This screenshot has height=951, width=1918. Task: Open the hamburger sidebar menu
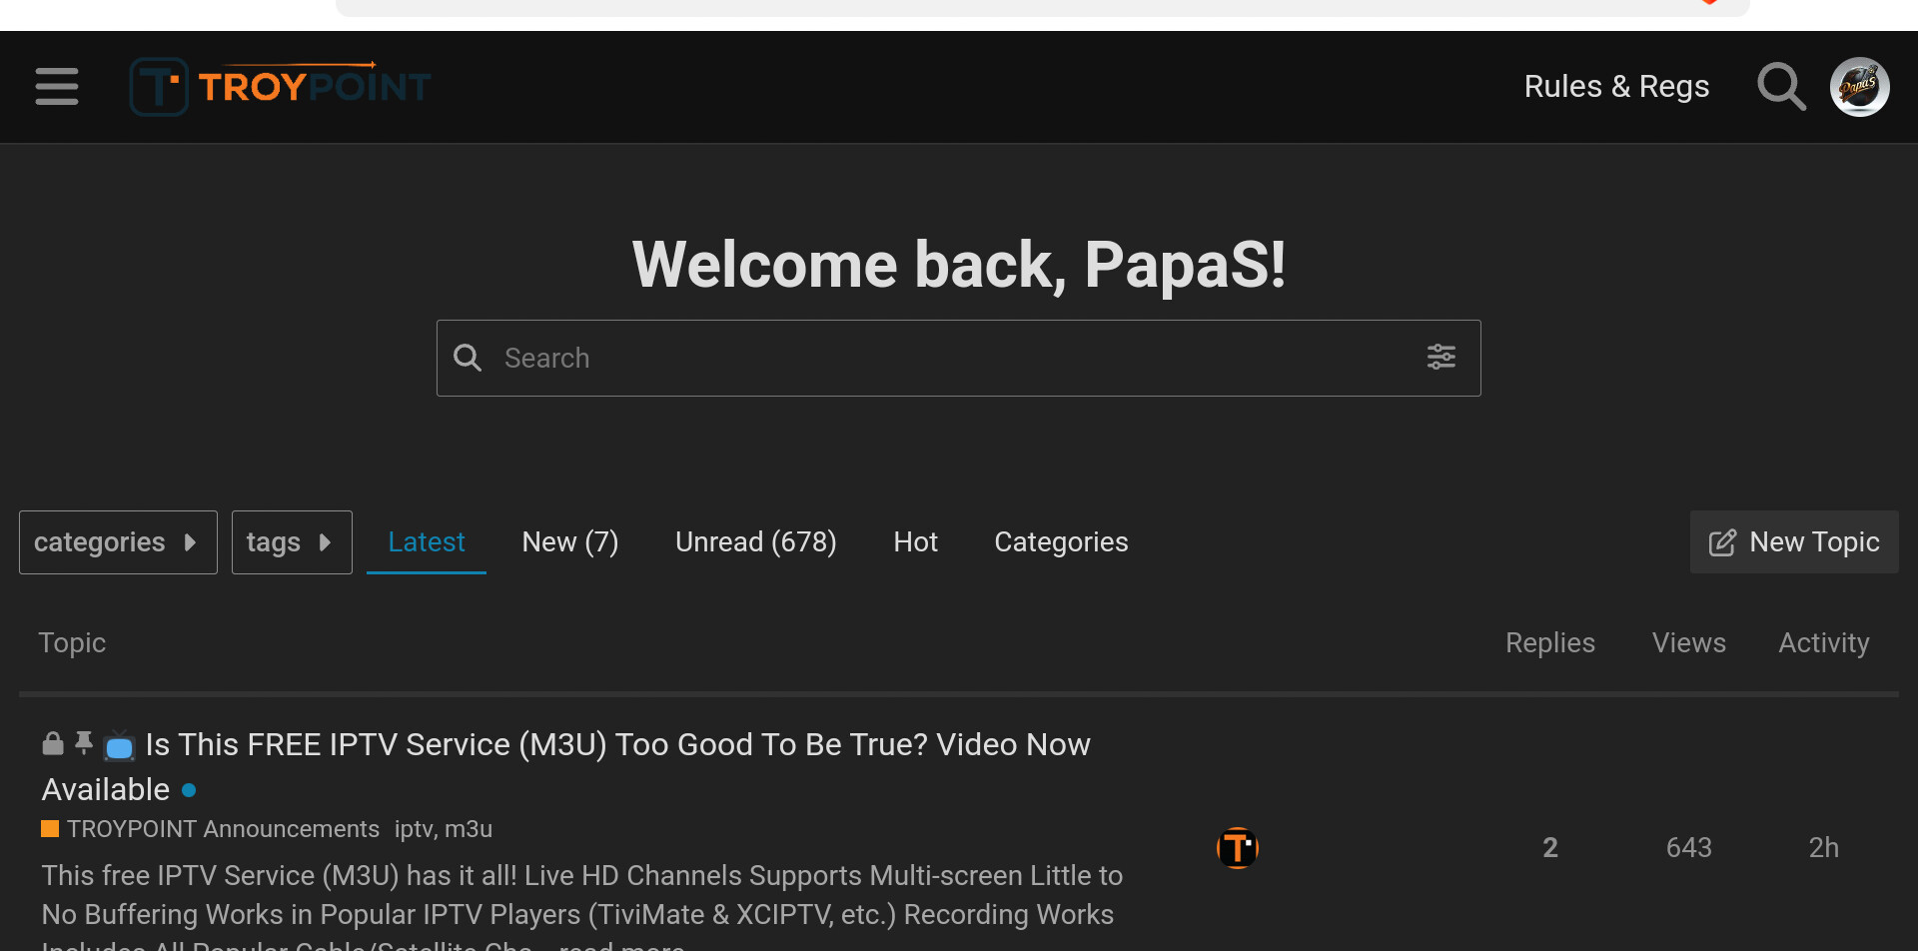tap(57, 87)
